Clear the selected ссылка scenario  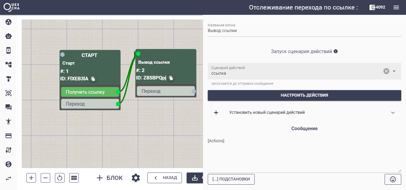386,71
